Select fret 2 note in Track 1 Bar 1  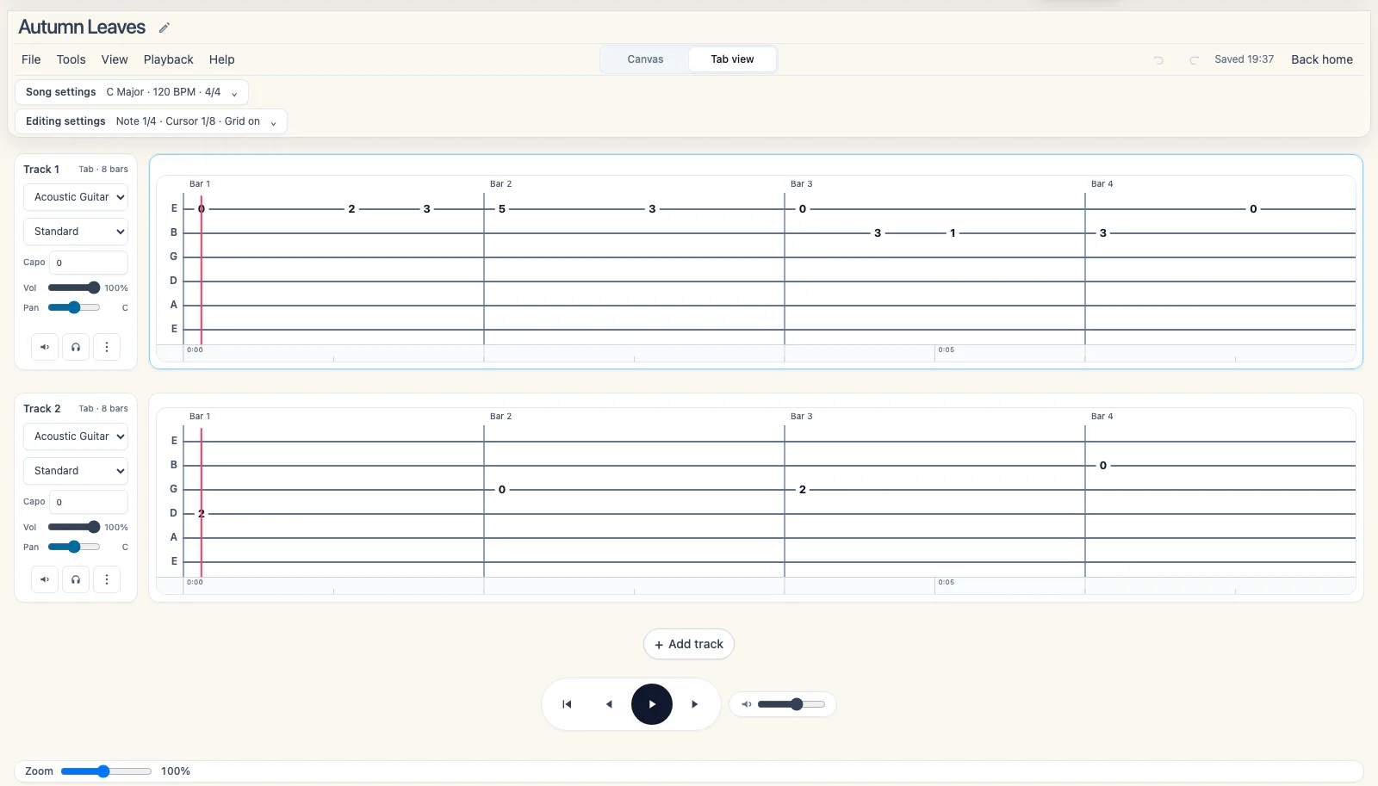[351, 209]
